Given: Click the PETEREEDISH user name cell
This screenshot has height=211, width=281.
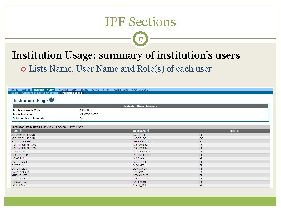Looking at the screenshot, I should [142, 155].
